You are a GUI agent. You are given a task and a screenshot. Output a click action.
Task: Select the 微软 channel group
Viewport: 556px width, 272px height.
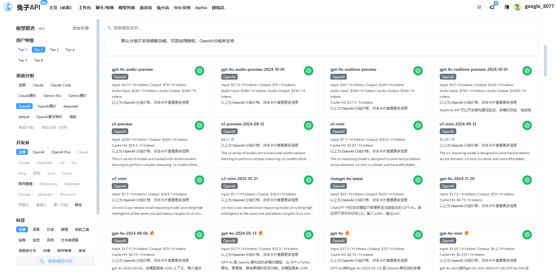(x=73, y=117)
